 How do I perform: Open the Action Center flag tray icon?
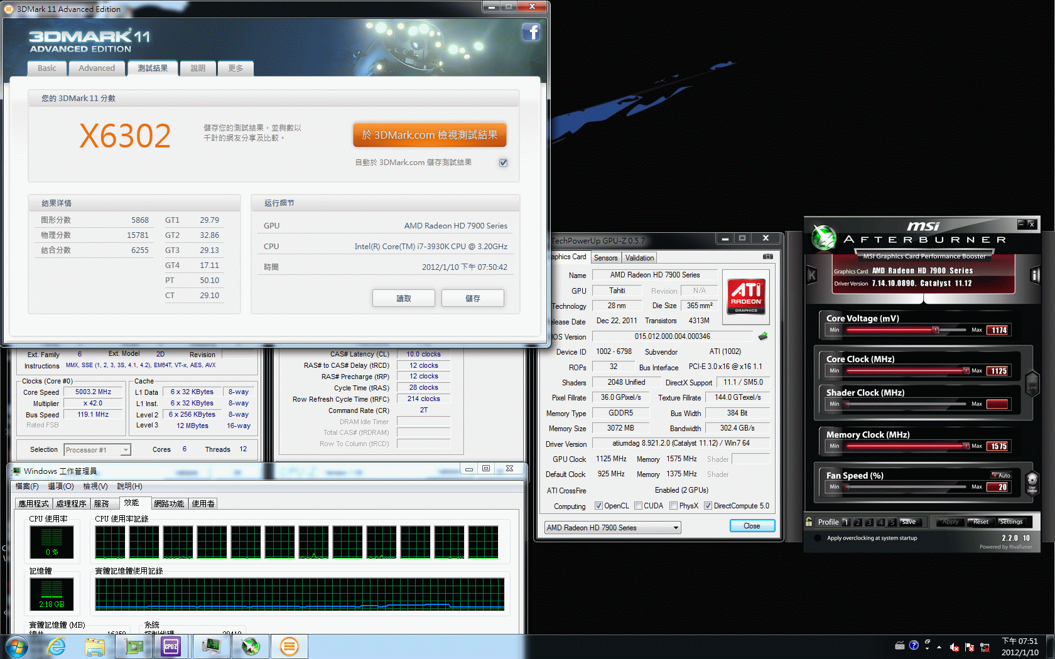970,647
